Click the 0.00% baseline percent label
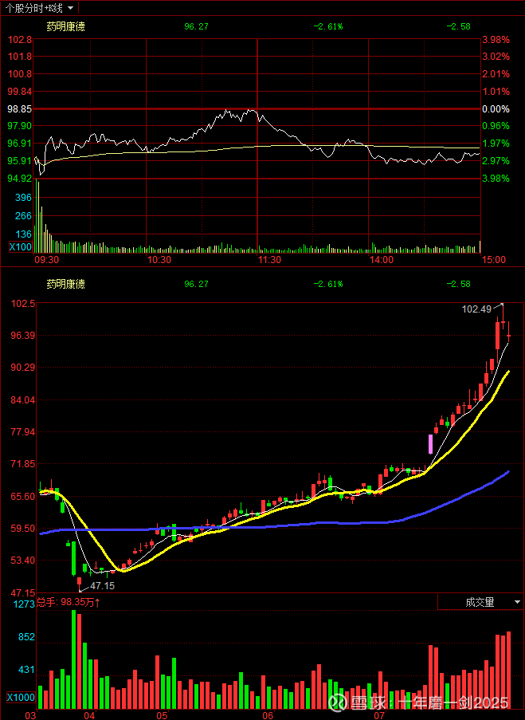Image resolution: width=525 pixels, height=720 pixels. pyautogui.click(x=497, y=108)
